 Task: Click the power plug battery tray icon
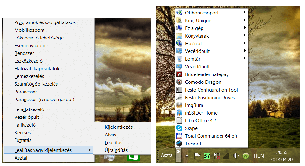[217, 155]
